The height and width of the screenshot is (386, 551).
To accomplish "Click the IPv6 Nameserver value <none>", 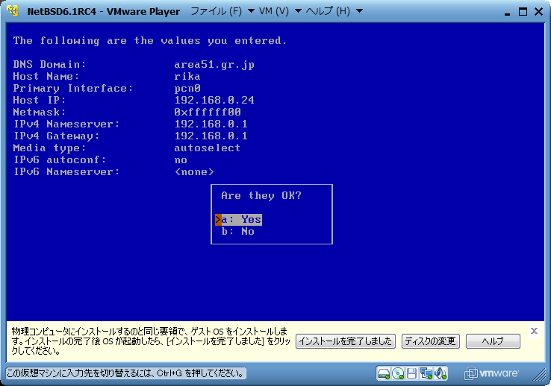I will [194, 172].
